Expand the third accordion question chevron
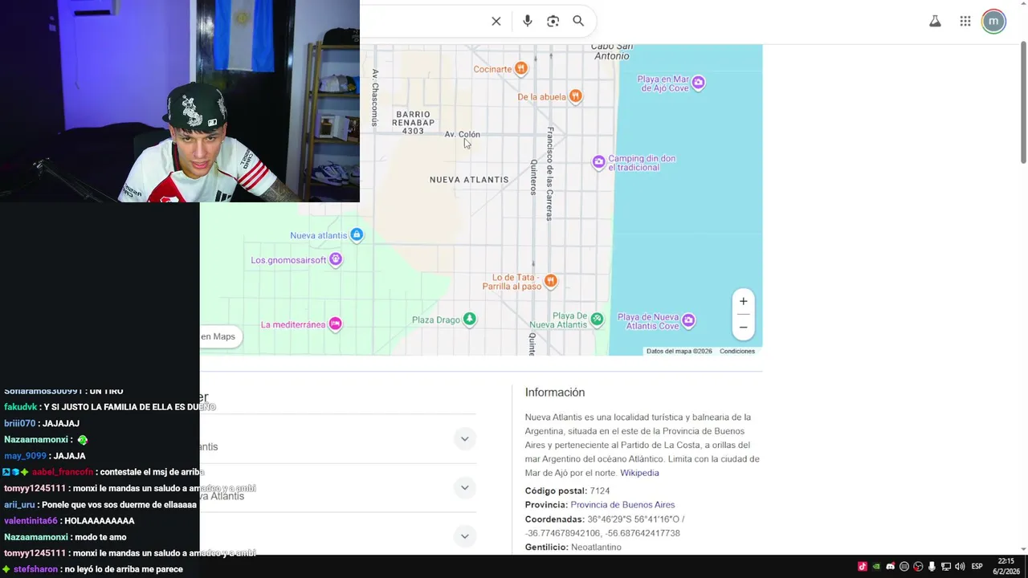Image resolution: width=1028 pixels, height=578 pixels. (464, 536)
